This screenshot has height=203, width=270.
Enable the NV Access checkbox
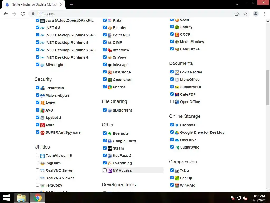click(x=105, y=170)
